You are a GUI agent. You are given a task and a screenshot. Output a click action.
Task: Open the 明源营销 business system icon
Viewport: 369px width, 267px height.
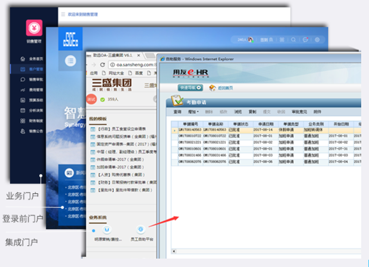pos(107,229)
